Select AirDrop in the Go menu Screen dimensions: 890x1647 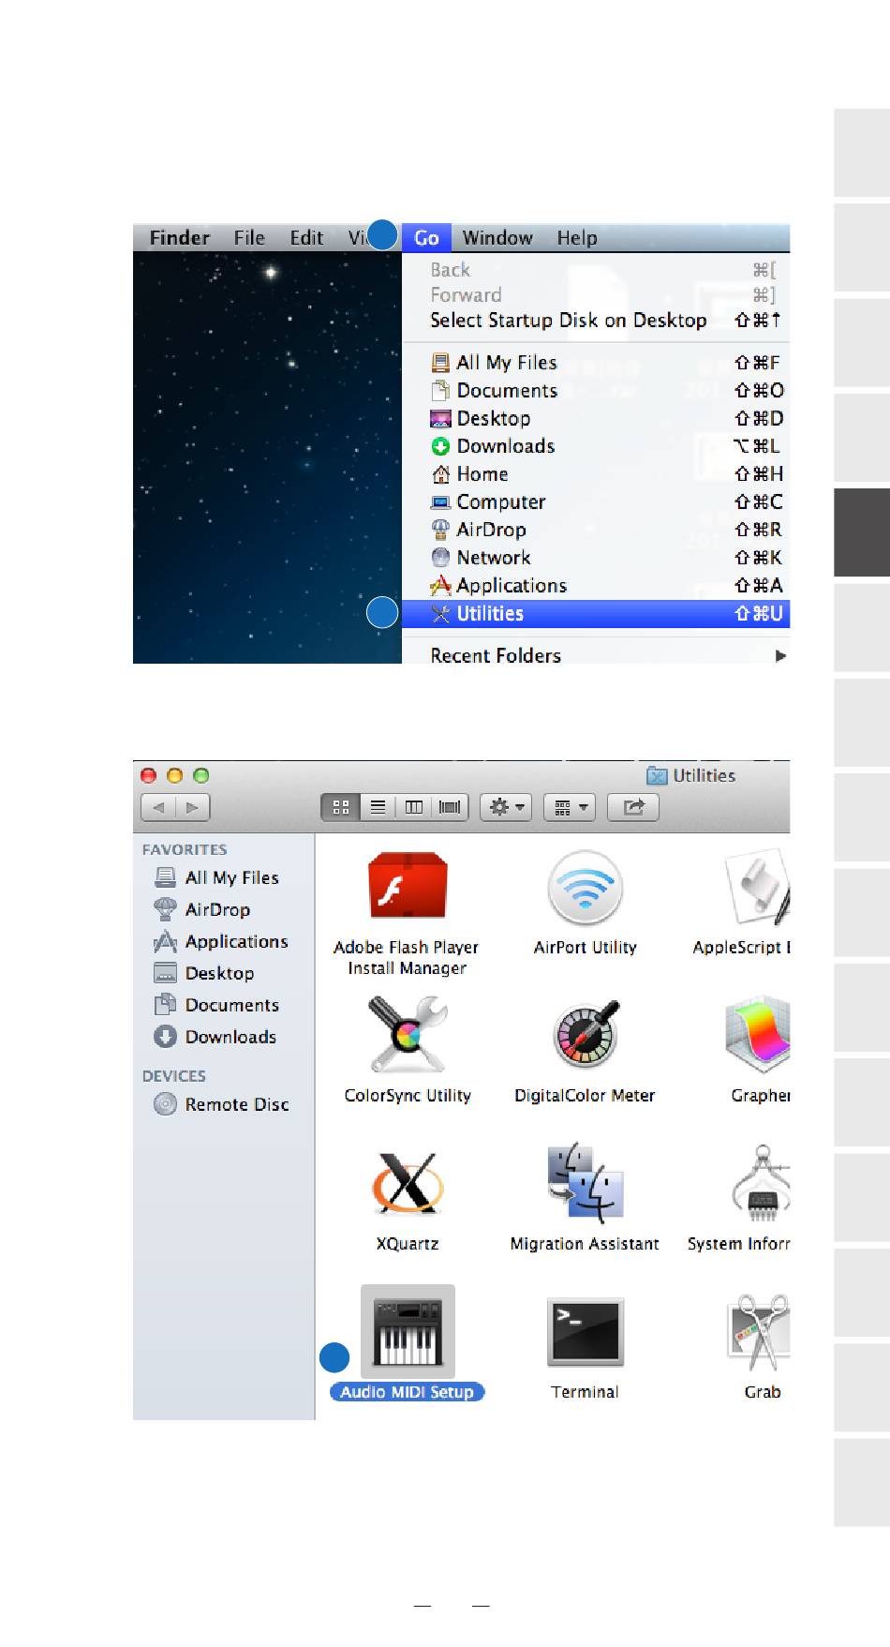596,530
